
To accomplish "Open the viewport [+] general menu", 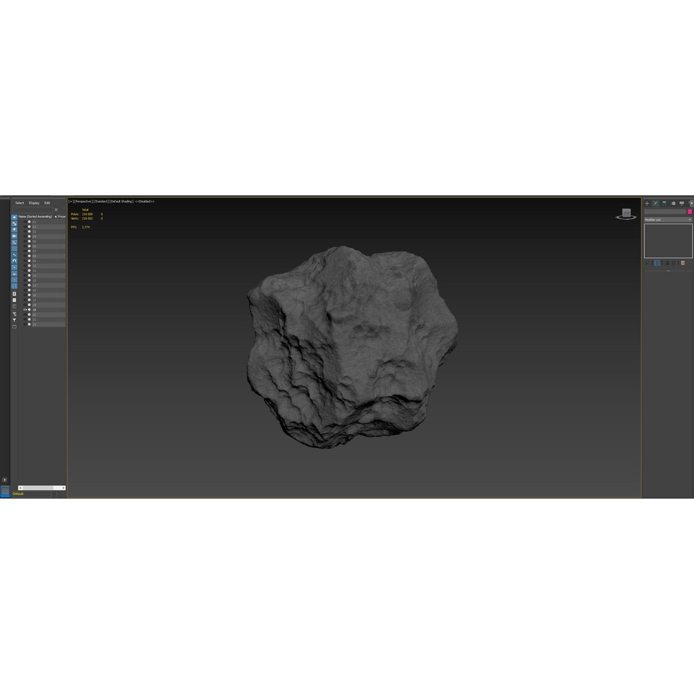I will coord(71,201).
